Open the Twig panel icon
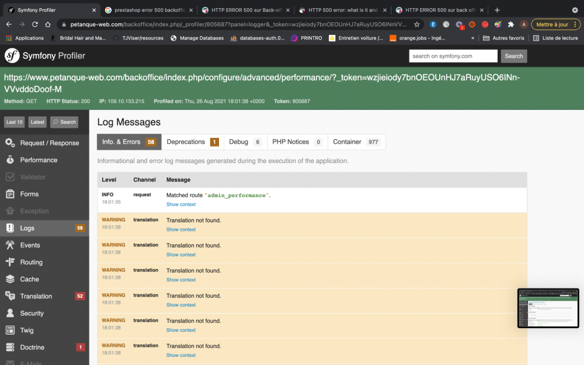The height and width of the screenshot is (365, 584). 10,330
